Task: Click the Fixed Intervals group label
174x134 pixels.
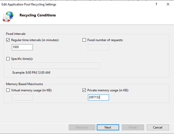Action: [16, 34]
